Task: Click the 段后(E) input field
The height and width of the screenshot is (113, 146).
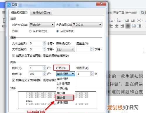Action: [36, 74]
